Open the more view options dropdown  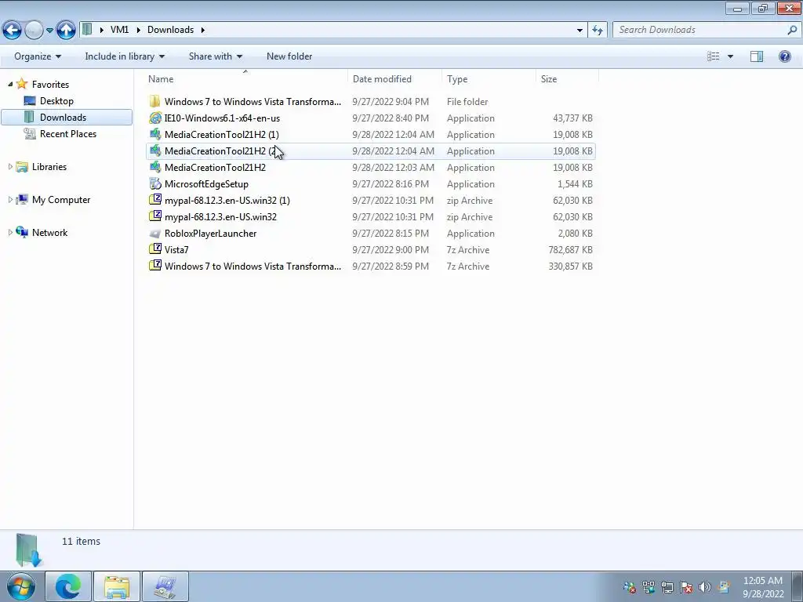[730, 56]
